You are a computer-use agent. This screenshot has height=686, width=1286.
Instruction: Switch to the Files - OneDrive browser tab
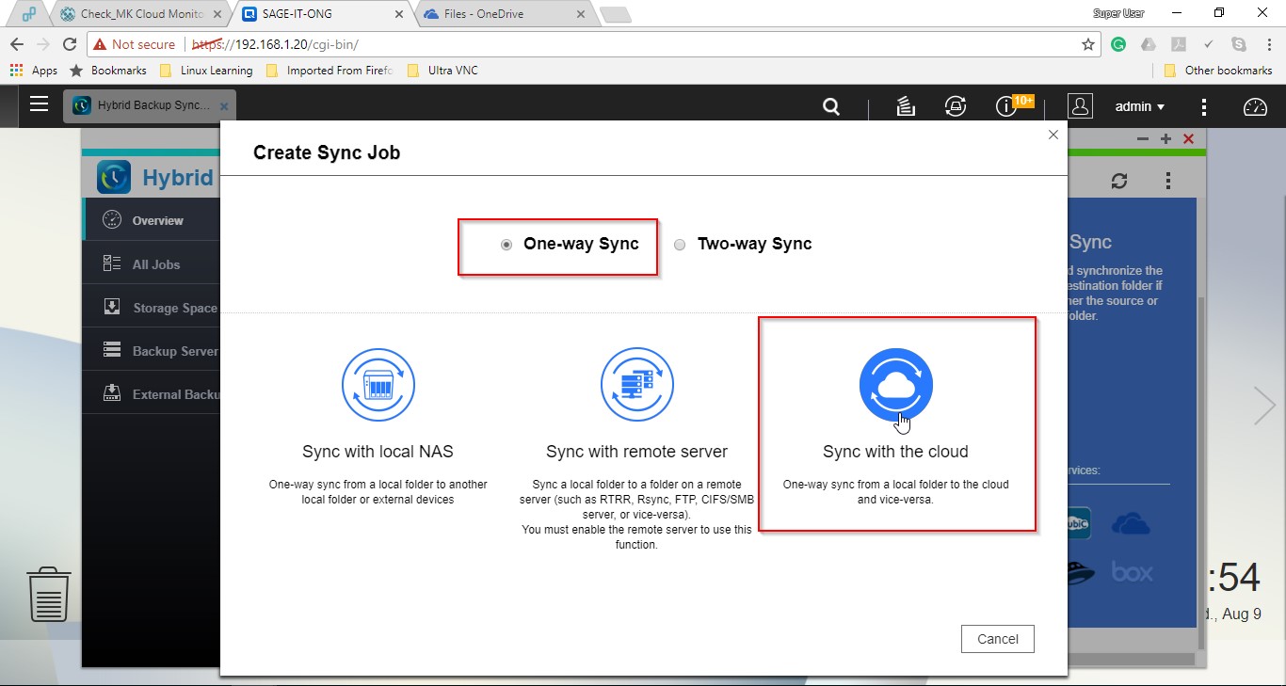pos(497,14)
